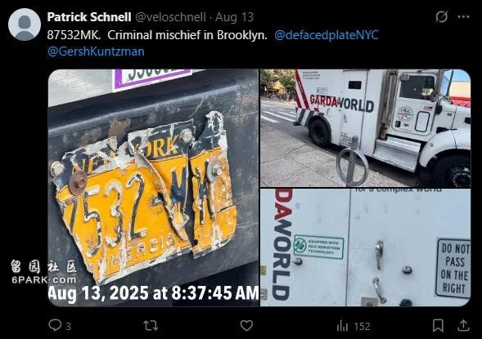Open the reply comments icon
Screen dimensions: 482x339
(x=55, y=325)
